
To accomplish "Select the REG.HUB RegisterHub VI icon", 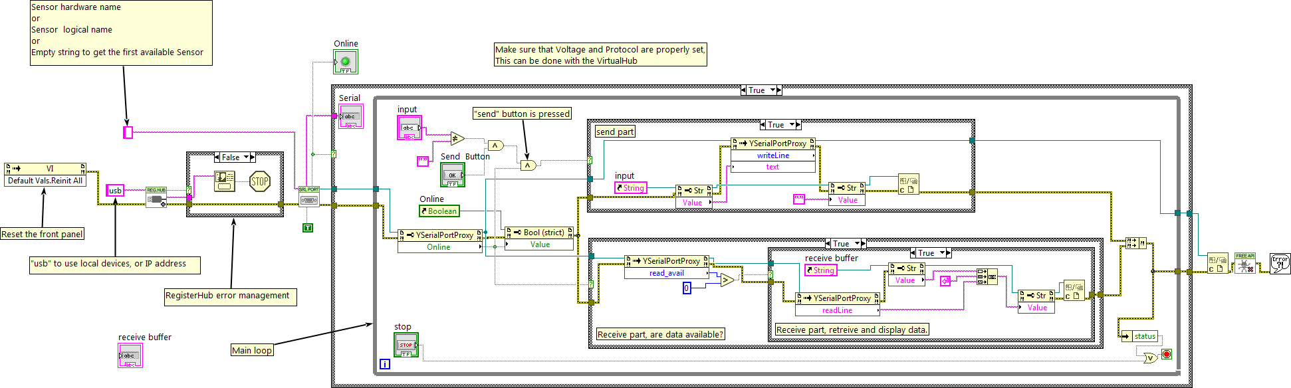I will point(156,197).
